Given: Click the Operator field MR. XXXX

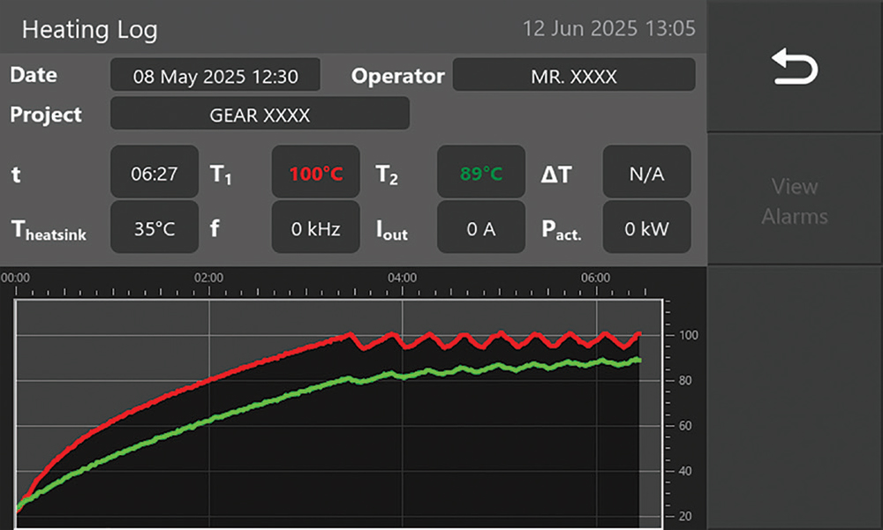Looking at the screenshot, I should coord(574,76).
